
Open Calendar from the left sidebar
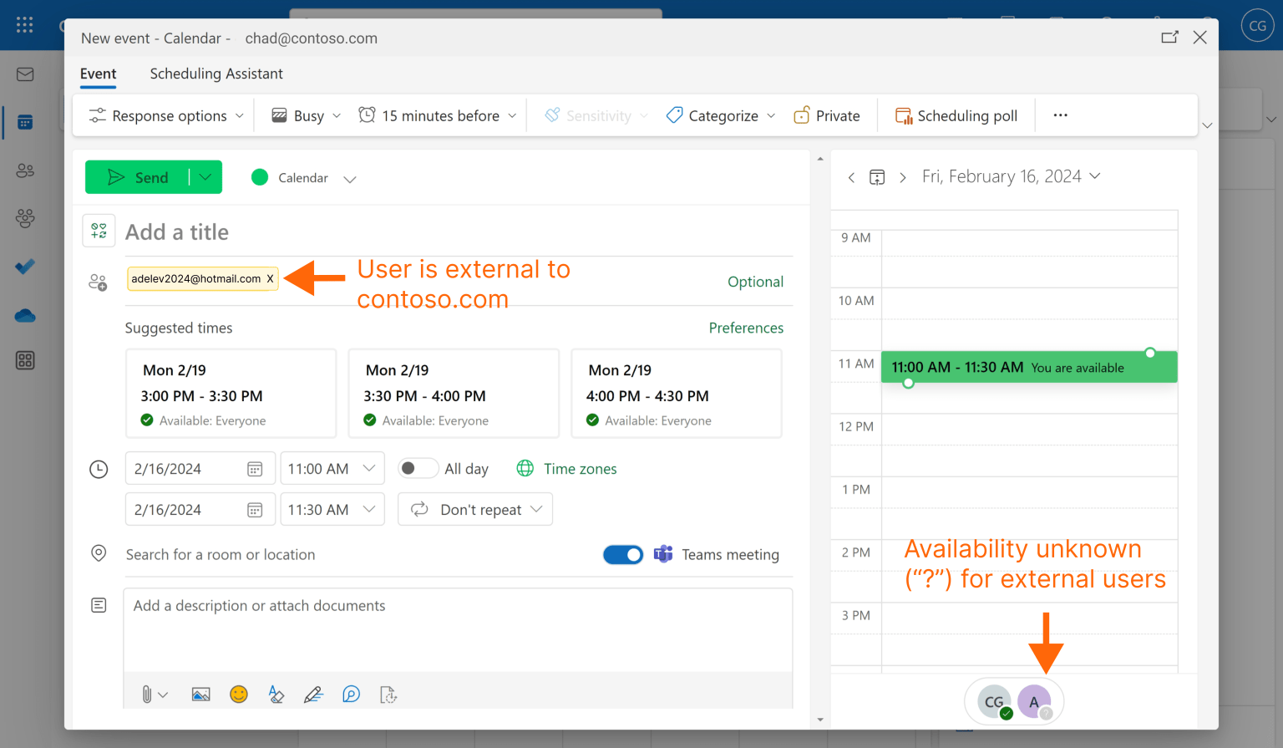[x=25, y=123]
